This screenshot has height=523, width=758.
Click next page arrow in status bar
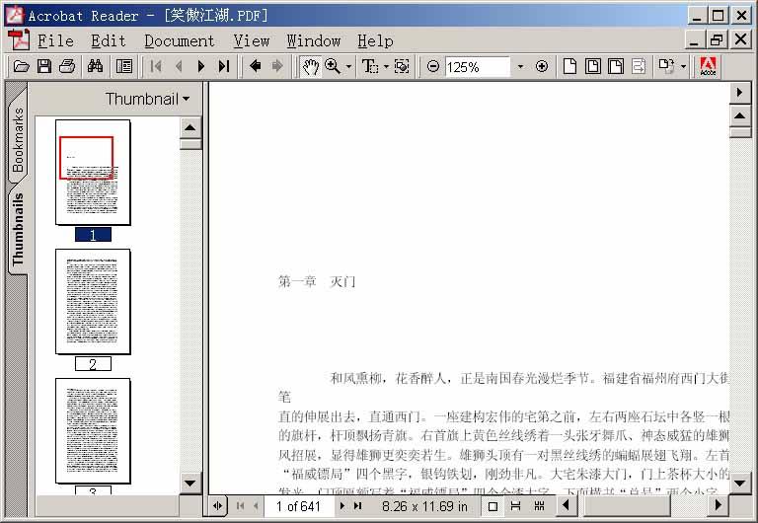click(x=342, y=506)
